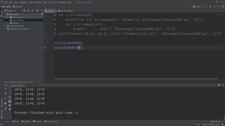225x126 pixels.
Task: Open the Structure side tool window
Action: click(2, 103)
